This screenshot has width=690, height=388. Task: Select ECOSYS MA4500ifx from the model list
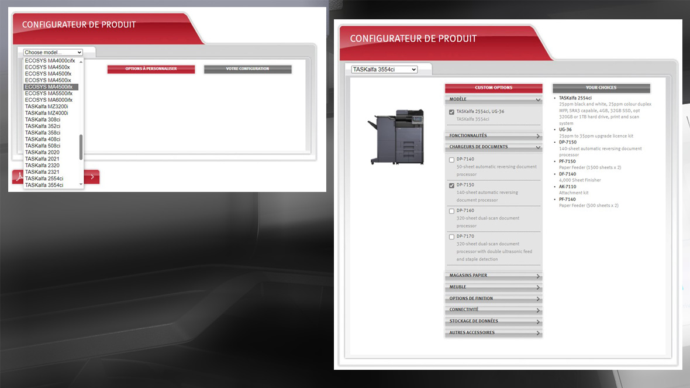49,87
